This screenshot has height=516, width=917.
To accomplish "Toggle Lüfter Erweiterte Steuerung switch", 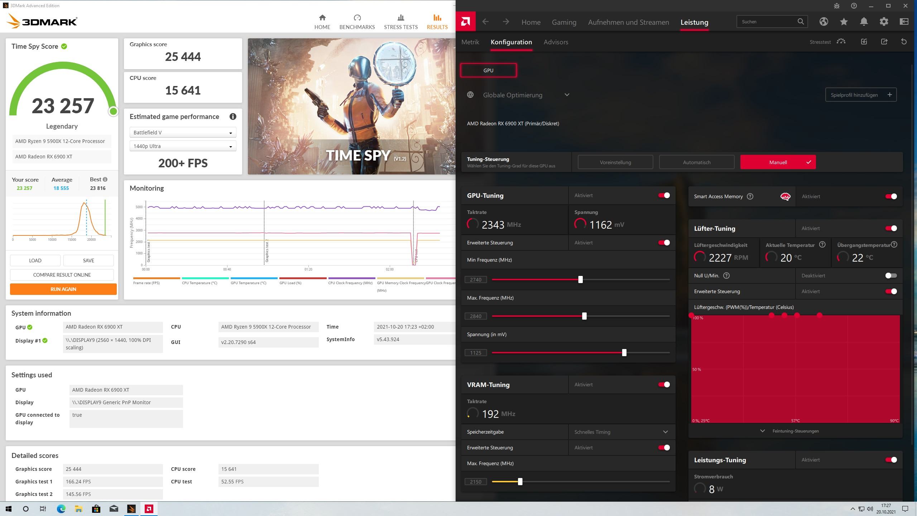I will (x=891, y=291).
